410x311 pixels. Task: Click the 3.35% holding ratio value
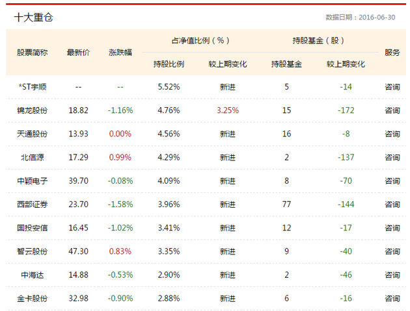click(x=169, y=251)
